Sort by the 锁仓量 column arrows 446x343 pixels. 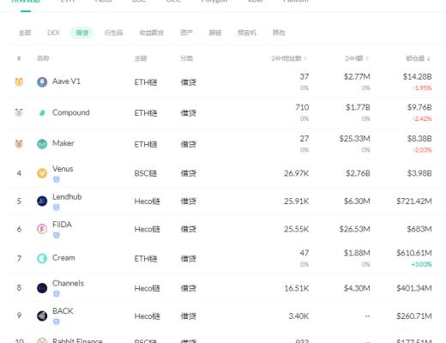click(429, 58)
